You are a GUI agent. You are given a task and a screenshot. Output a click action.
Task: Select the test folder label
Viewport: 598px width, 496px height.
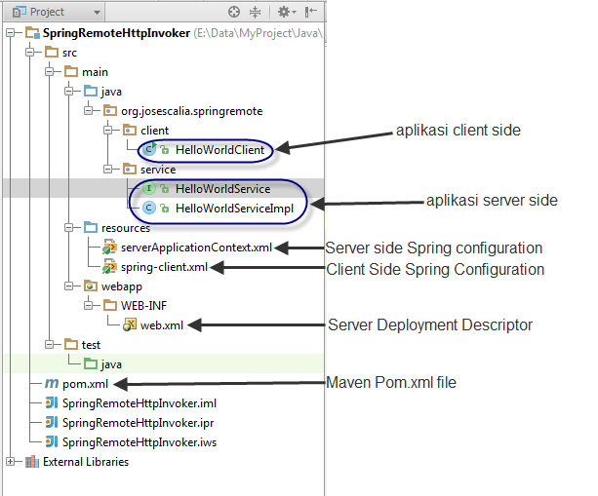91,345
